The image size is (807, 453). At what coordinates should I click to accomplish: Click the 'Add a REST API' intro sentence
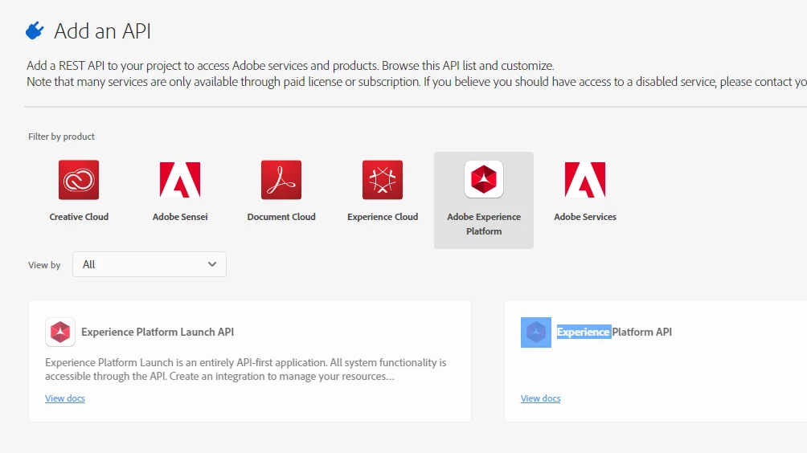tap(290, 66)
